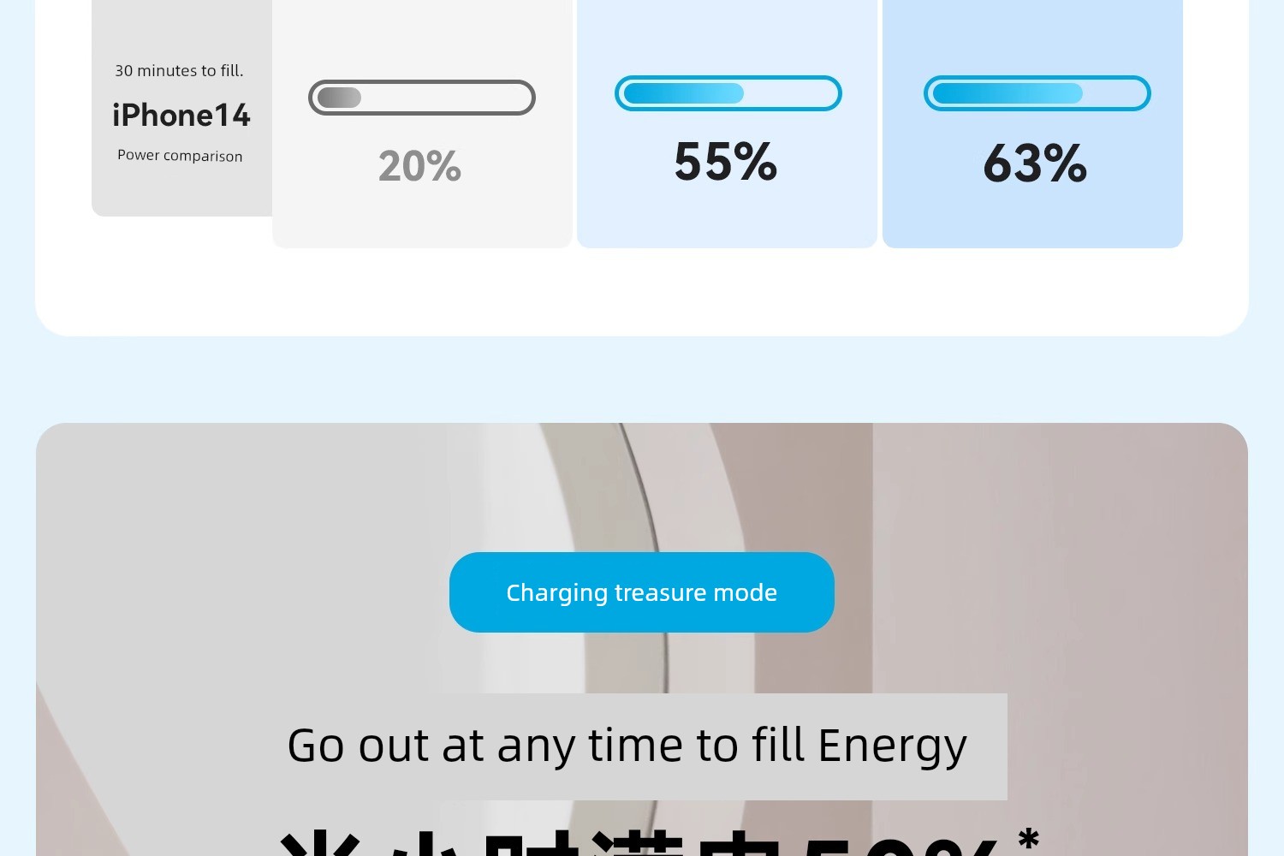Click the empty end of 55% bar

pyautogui.click(x=788, y=93)
